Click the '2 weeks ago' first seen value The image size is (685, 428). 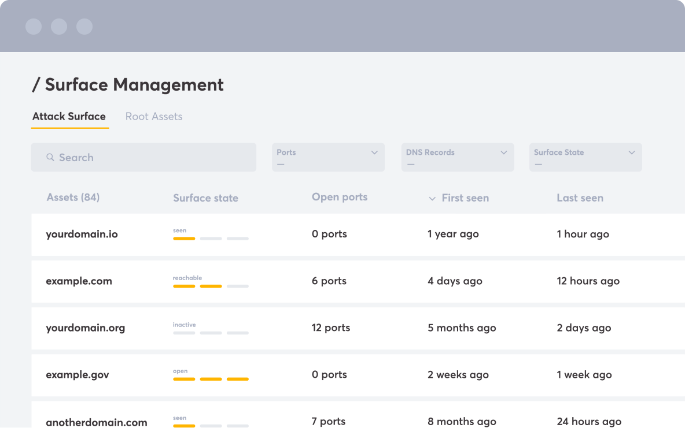458,375
